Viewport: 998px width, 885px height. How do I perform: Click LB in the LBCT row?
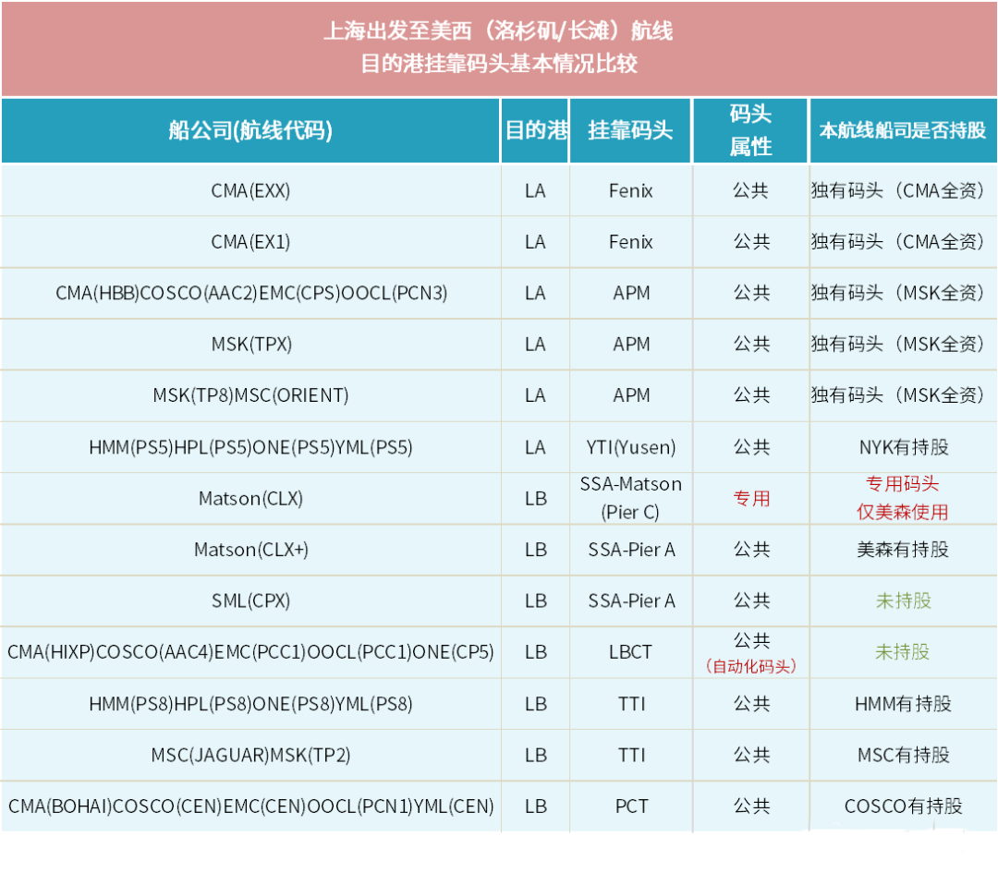click(536, 652)
